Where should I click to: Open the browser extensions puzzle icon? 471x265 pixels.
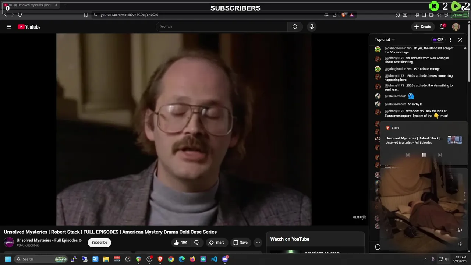pos(398,15)
